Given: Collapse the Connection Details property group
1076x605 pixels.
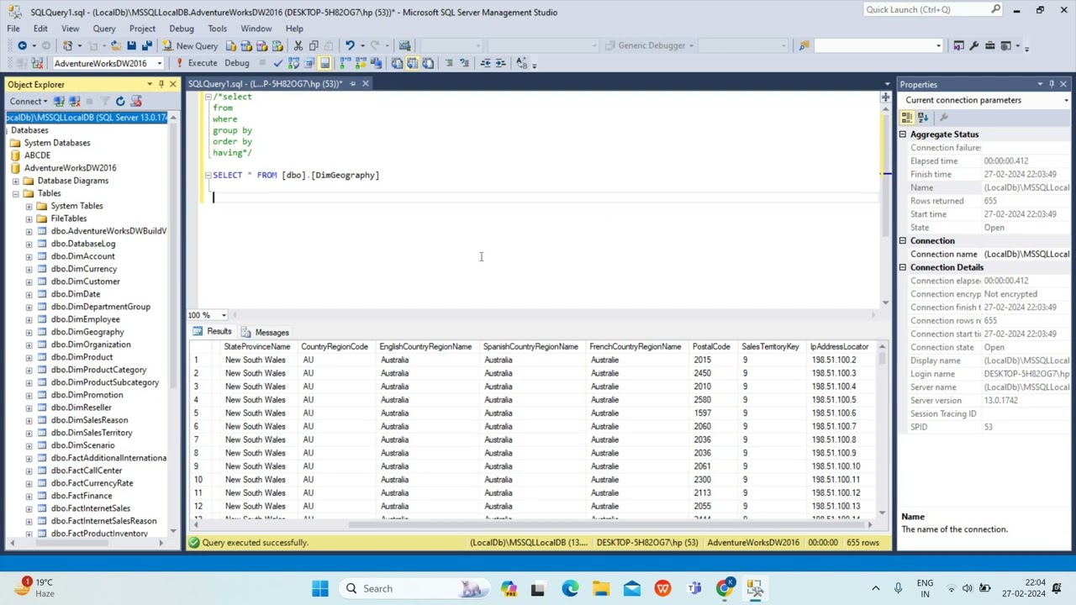Looking at the screenshot, I should tap(903, 267).
